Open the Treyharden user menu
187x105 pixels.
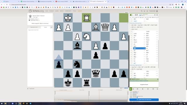tap(154, 11)
